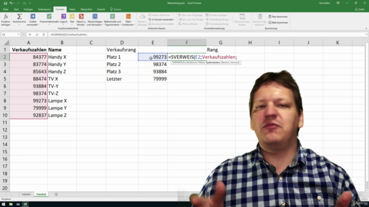Open the Quick Access Toolbar customize dropdown
The image size is (369, 207).
pos(30,3)
